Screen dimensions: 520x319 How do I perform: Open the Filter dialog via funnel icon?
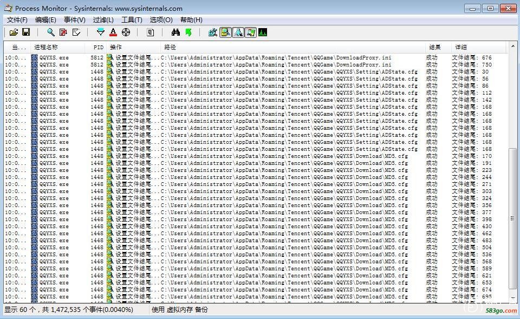coord(101,32)
